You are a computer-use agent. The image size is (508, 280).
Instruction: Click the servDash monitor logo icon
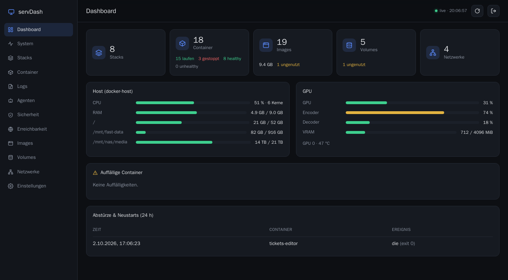pyautogui.click(x=11, y=12)
